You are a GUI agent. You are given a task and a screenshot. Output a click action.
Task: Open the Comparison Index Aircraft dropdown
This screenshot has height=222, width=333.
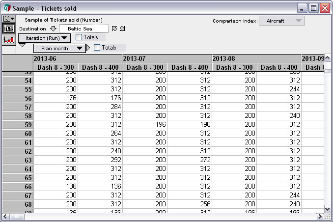coord(282,21)
